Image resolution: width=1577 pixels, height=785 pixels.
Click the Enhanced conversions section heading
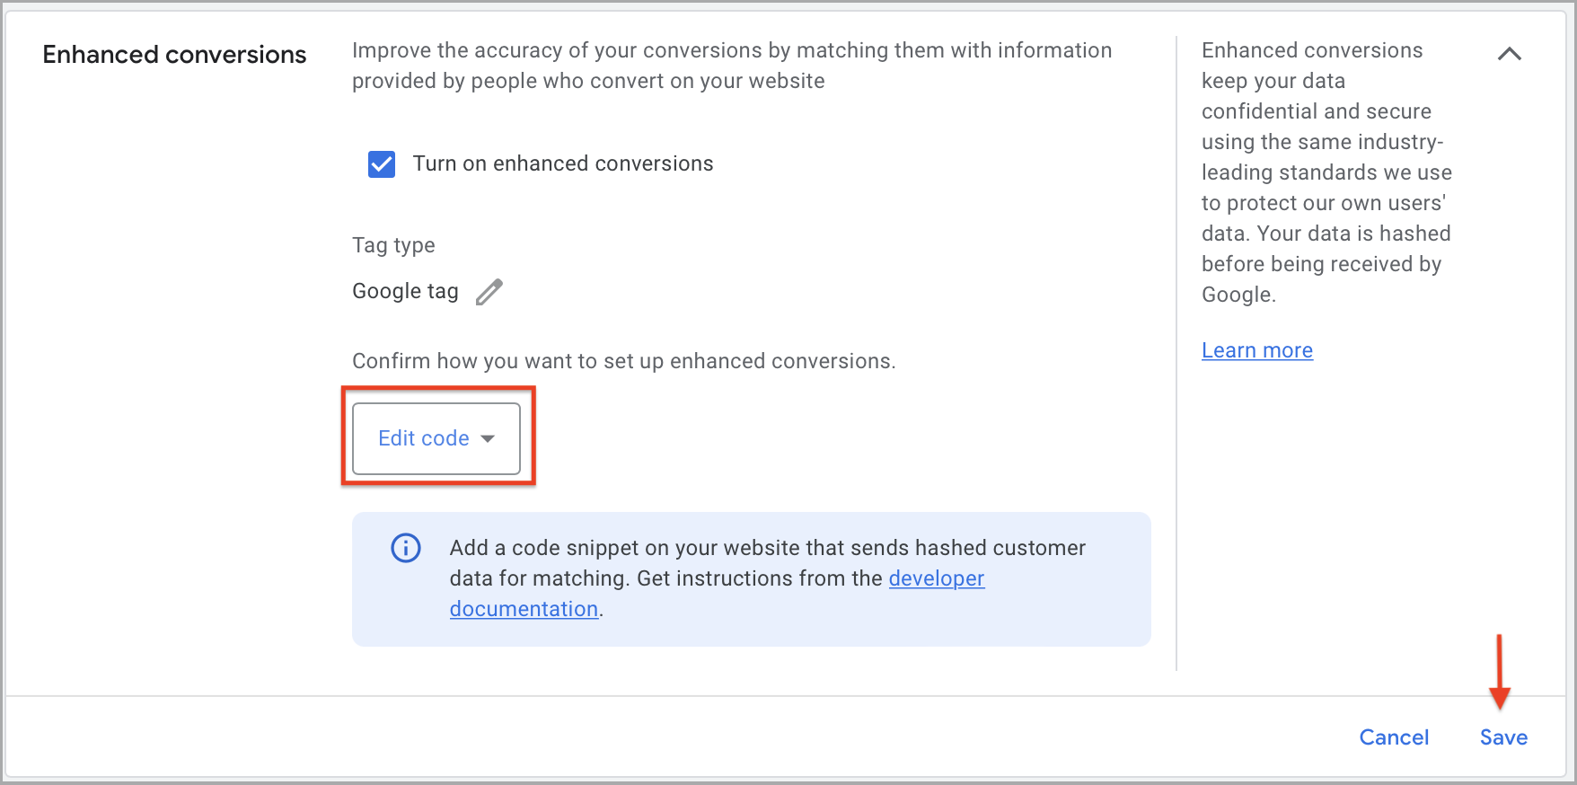pyautogui.click(x=174, y=55)
